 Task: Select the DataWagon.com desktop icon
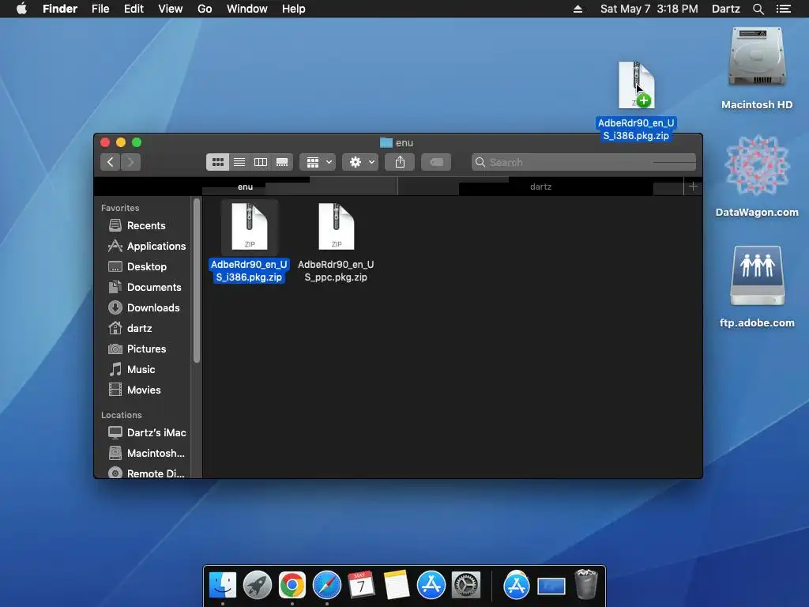757,176
